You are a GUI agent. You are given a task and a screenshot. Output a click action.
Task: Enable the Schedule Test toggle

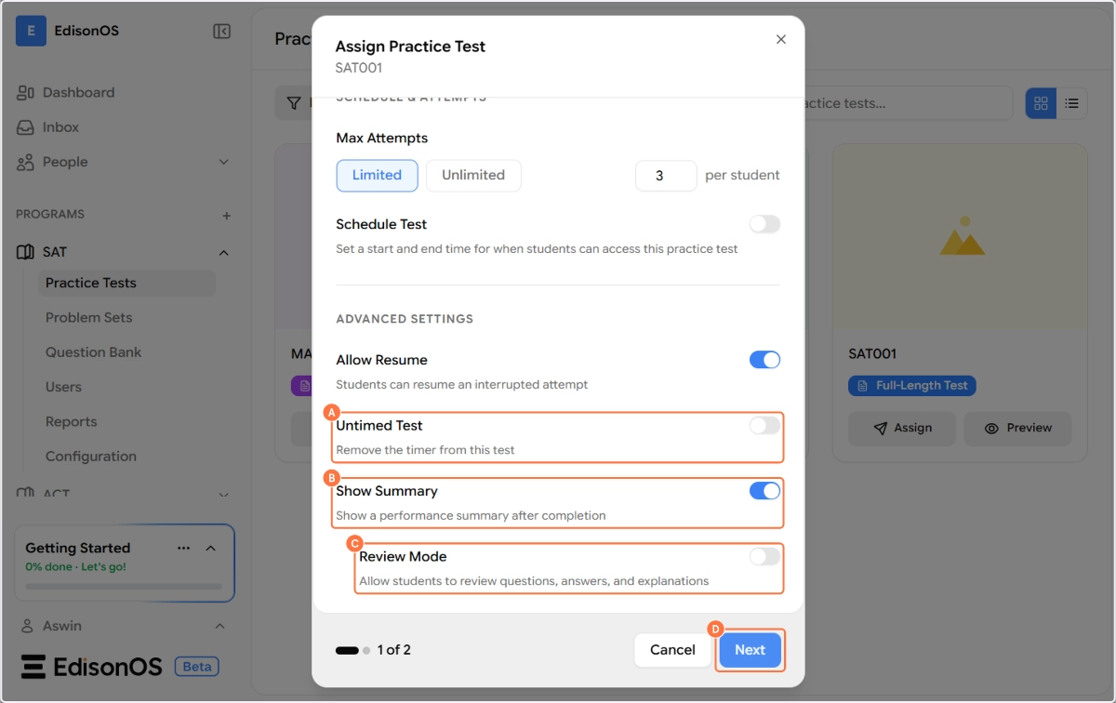[764, 224]
